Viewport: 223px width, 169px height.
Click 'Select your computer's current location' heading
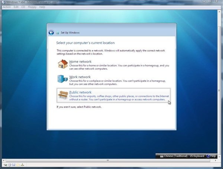(85, 43)
